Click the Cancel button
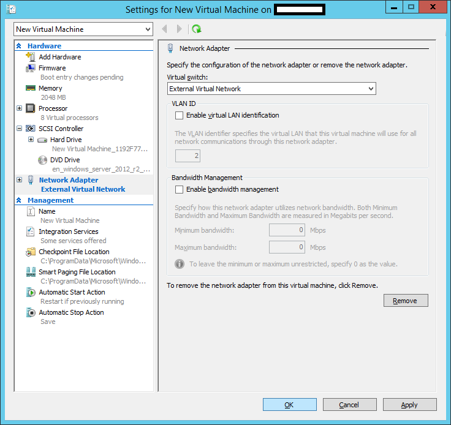The width and height of the screenshot is (451, 425). click(x=350, y=405)
